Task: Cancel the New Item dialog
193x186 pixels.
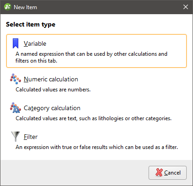Action: (167, 173)
